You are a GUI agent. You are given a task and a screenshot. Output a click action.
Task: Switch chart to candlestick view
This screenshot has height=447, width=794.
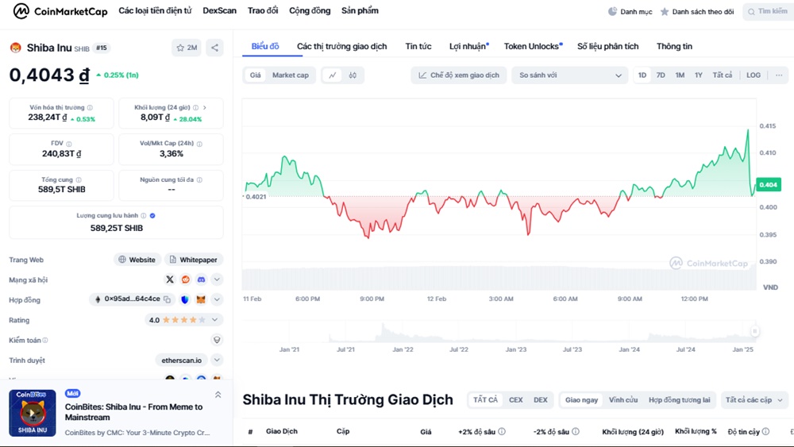352,75
